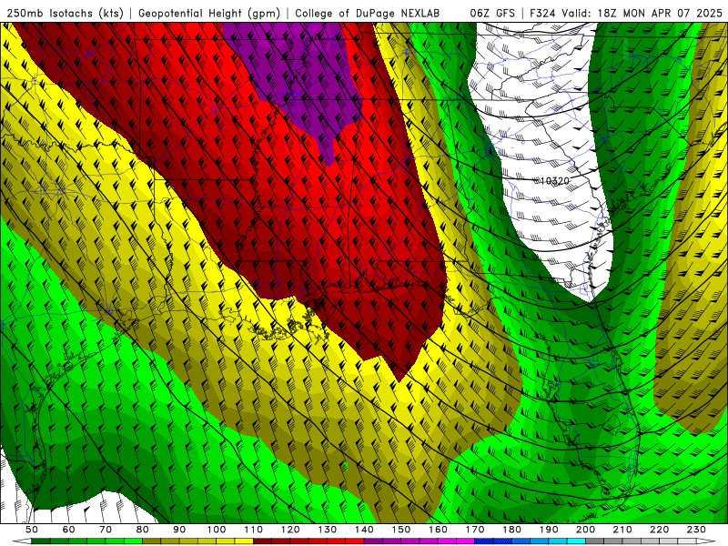Image resolution: width=728 pixels, height=546 pixels.
Task: Click the 200 value on the color scale
Action: click(x=585, y=530)
